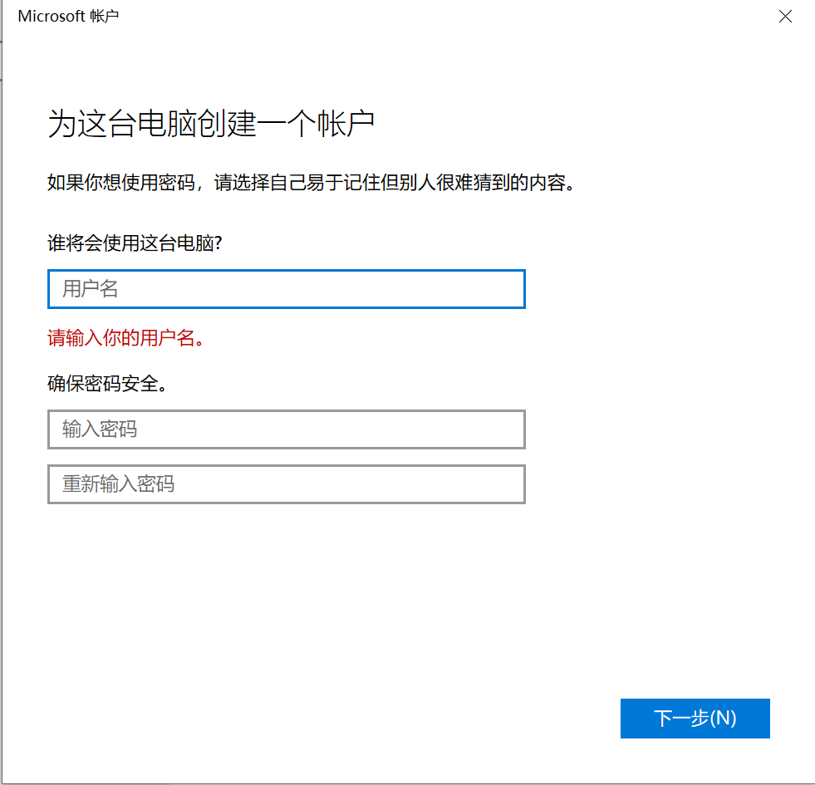Click the heading 为这台电脑创建一个帐户
815x785 pixels.
[211, 125]
